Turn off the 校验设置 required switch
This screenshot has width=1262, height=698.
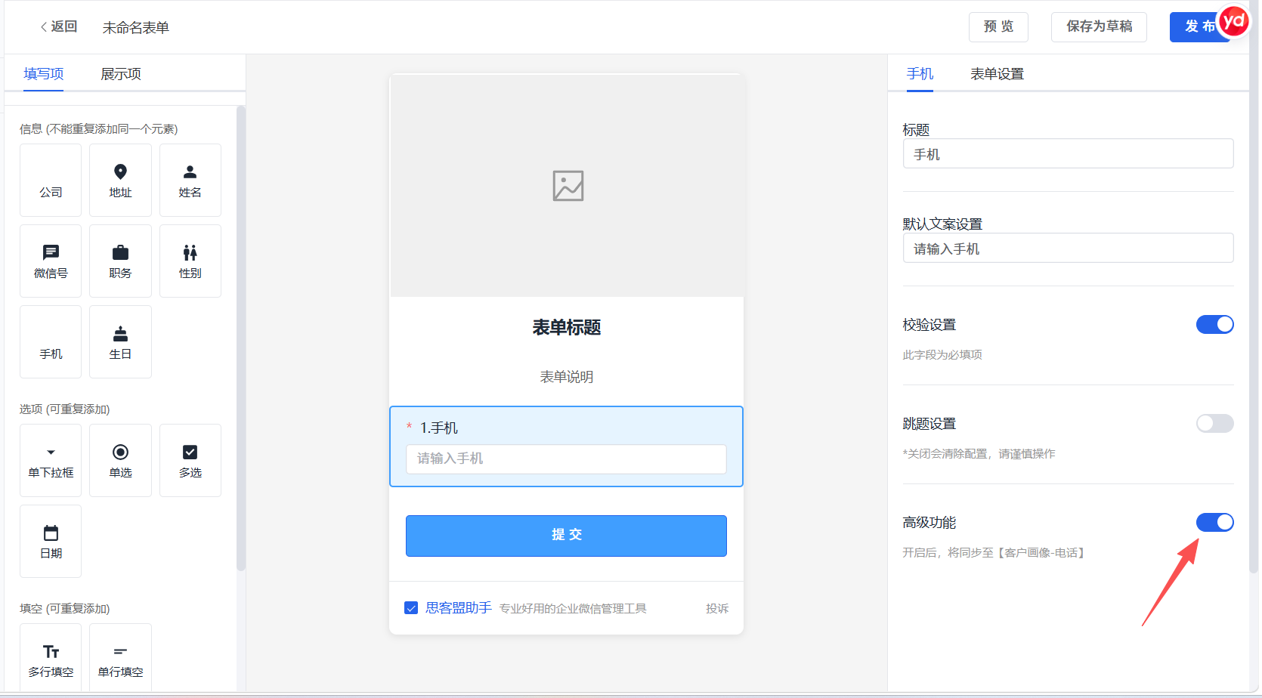[1214, 325]
